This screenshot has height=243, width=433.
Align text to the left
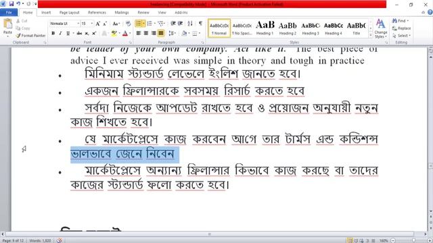138,33
